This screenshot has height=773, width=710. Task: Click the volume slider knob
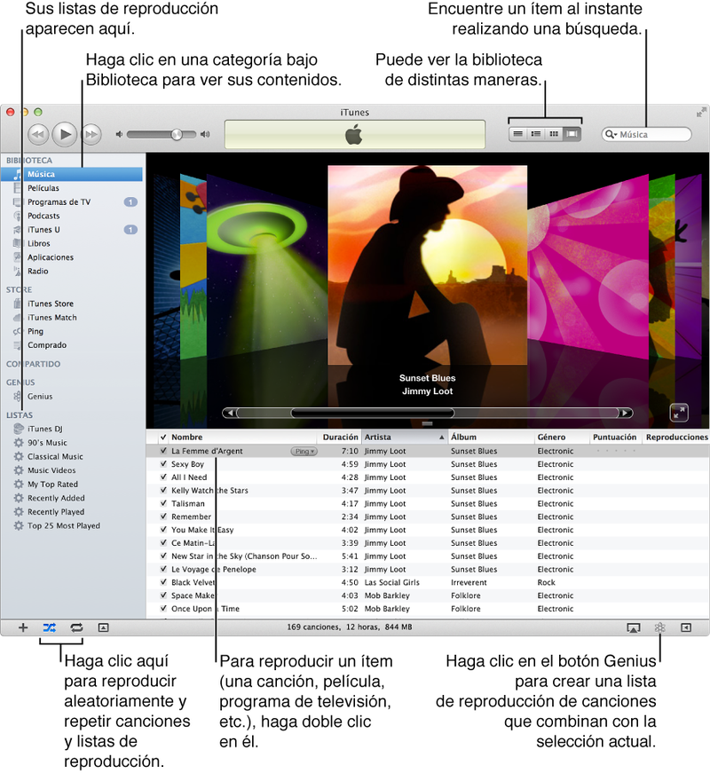click(x=177, y=134)
